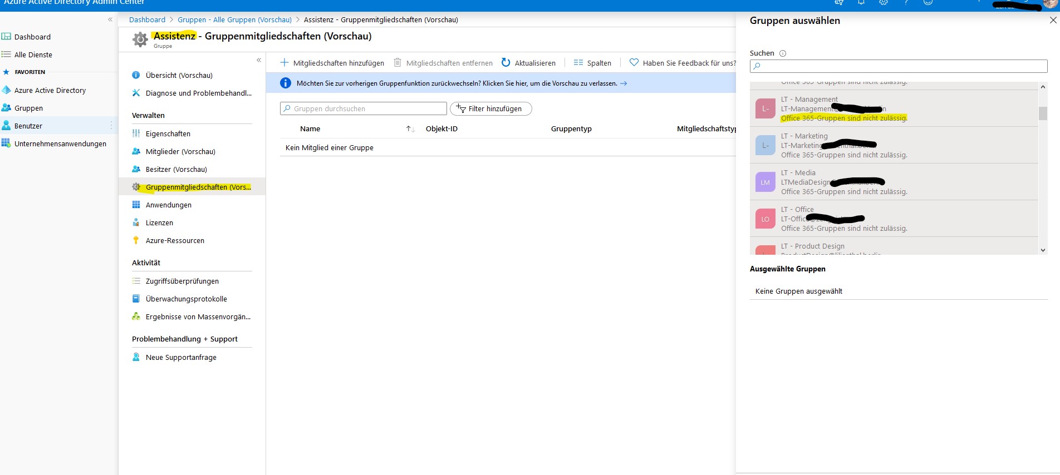Open Dashboard in the left navigation
The height and width of the screenshot is (475, 1060).
32,37
